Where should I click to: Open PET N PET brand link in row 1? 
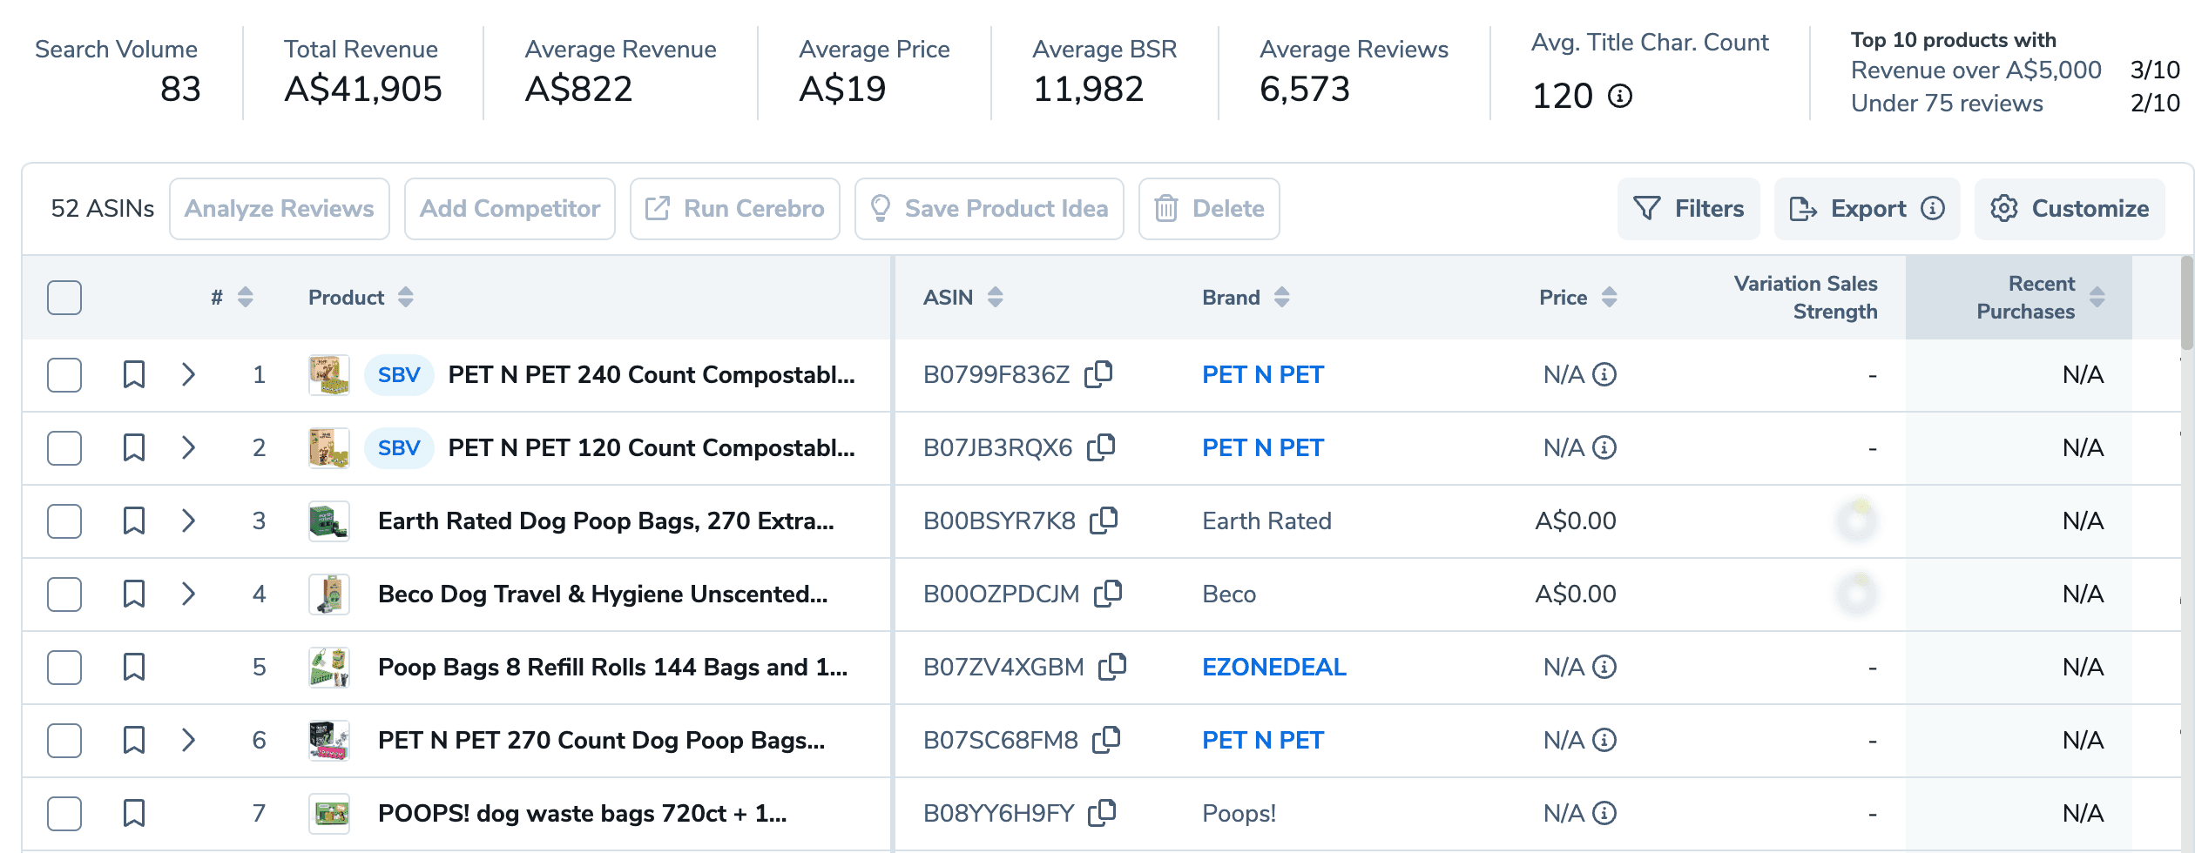point(1262,374)
